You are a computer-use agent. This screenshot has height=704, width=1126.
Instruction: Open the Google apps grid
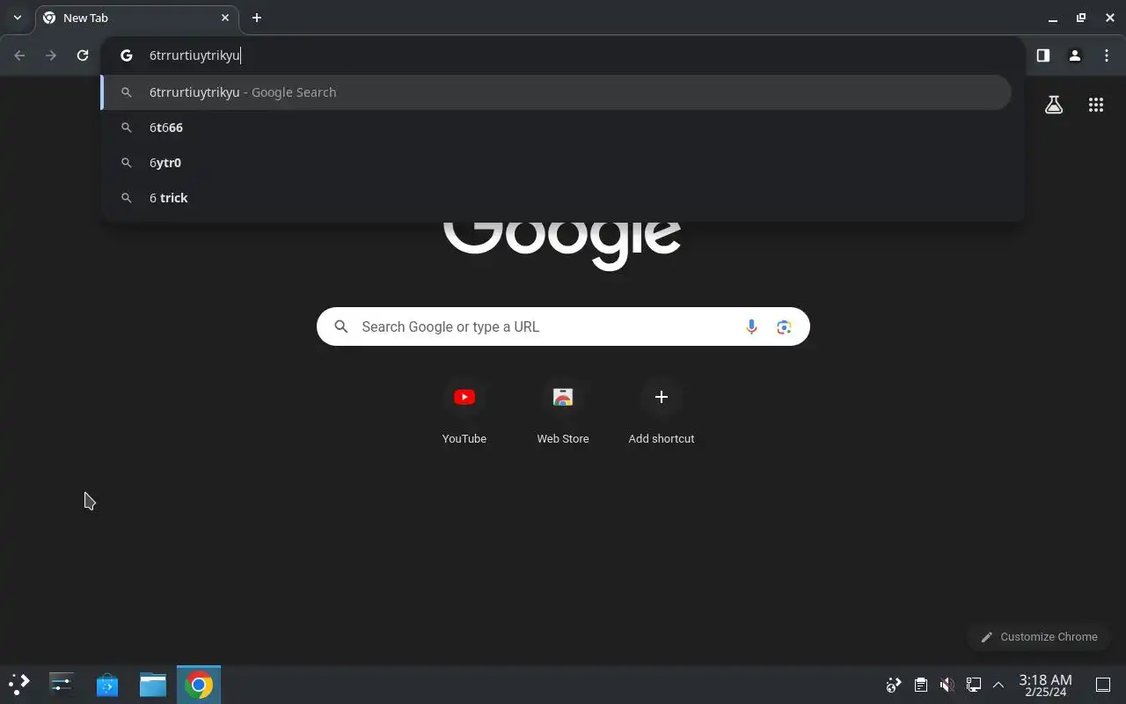(x=1095, y=105)
